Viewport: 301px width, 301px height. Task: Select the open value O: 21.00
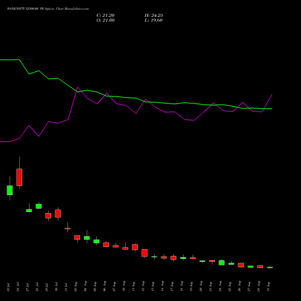[105, 20]
